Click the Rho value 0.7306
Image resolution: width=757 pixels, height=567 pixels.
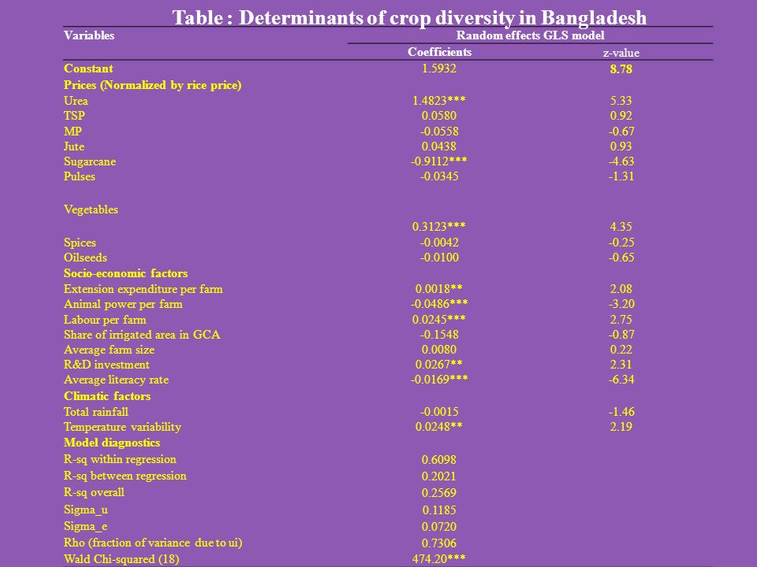click(439, 543)
